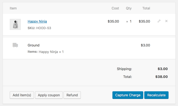Click the $35.00 item cost value
The image size is (178, 106).
pyautogui.click(x=113, y=21)
